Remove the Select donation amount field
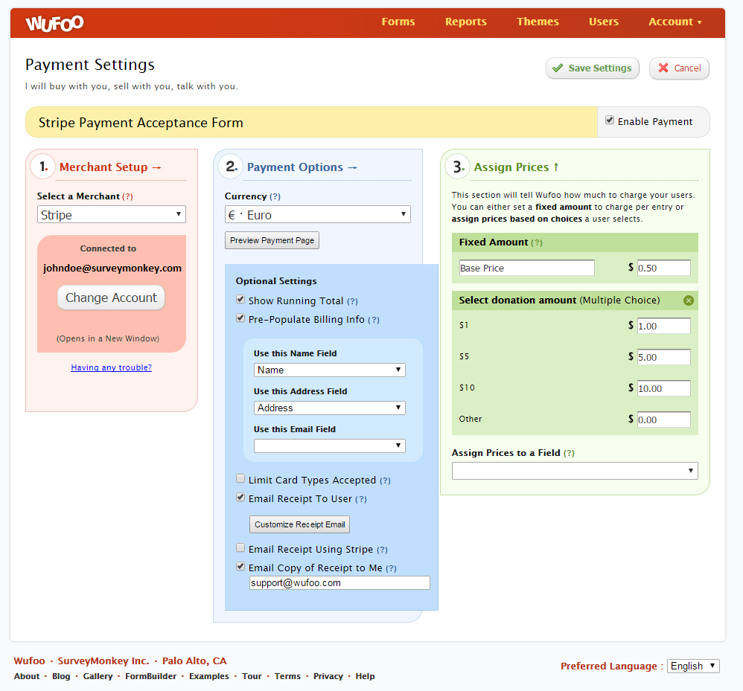 pyautogui.click(x=689, y=300)
